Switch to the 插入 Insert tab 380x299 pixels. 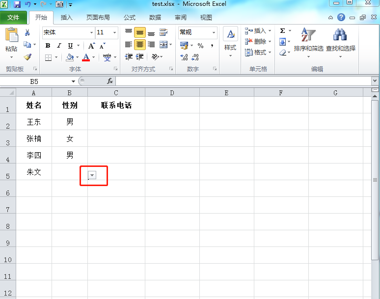tap(66, 18)
